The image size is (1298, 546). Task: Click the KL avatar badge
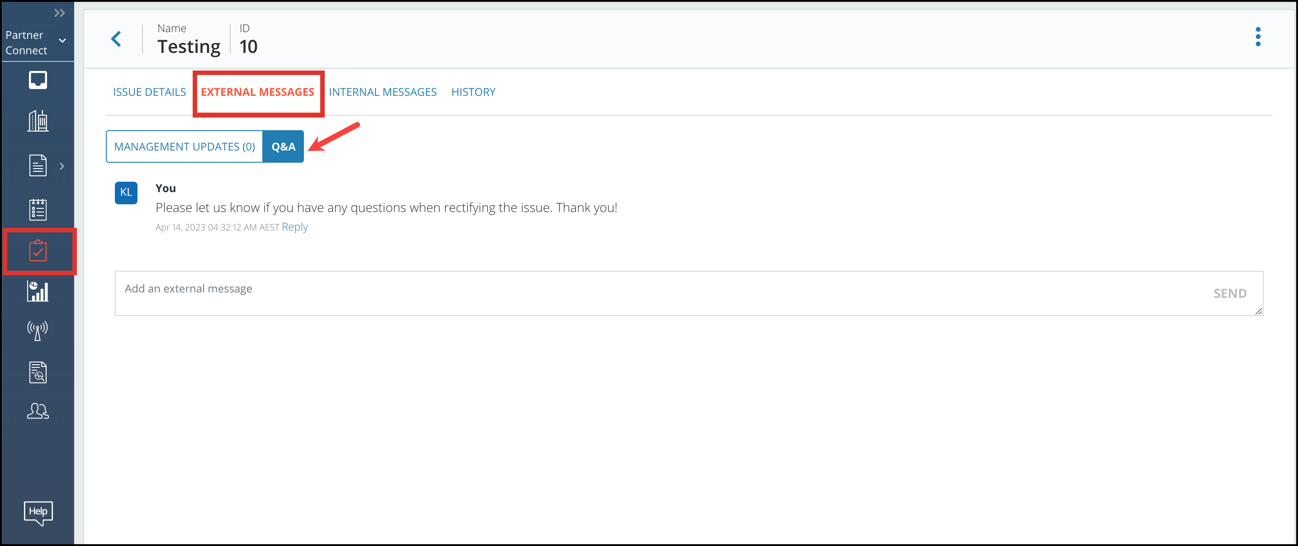pyautogui.click(x=126, y=193)
